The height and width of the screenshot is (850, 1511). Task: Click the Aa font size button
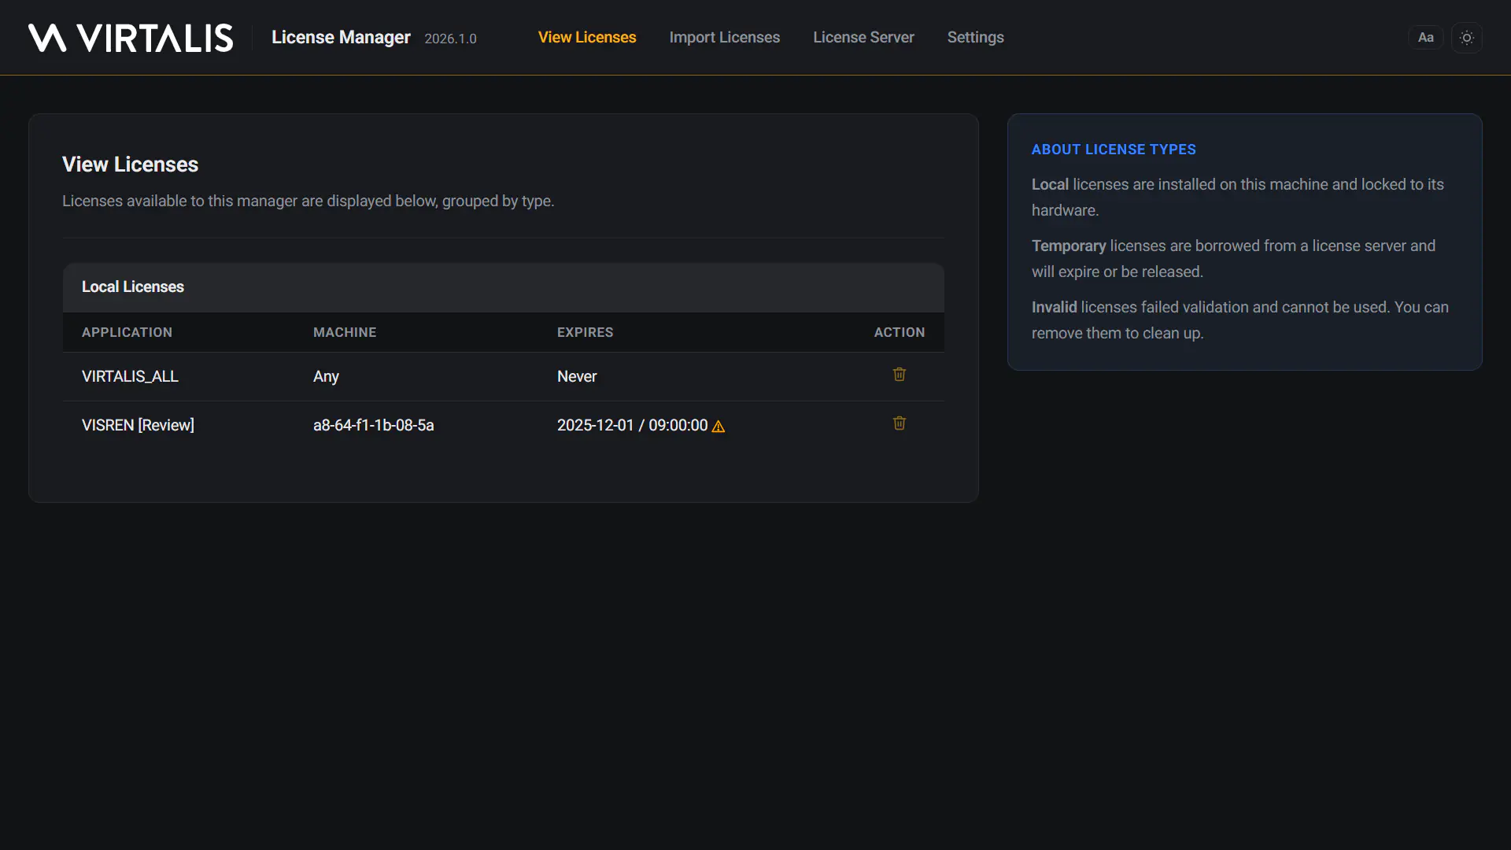1426,38
